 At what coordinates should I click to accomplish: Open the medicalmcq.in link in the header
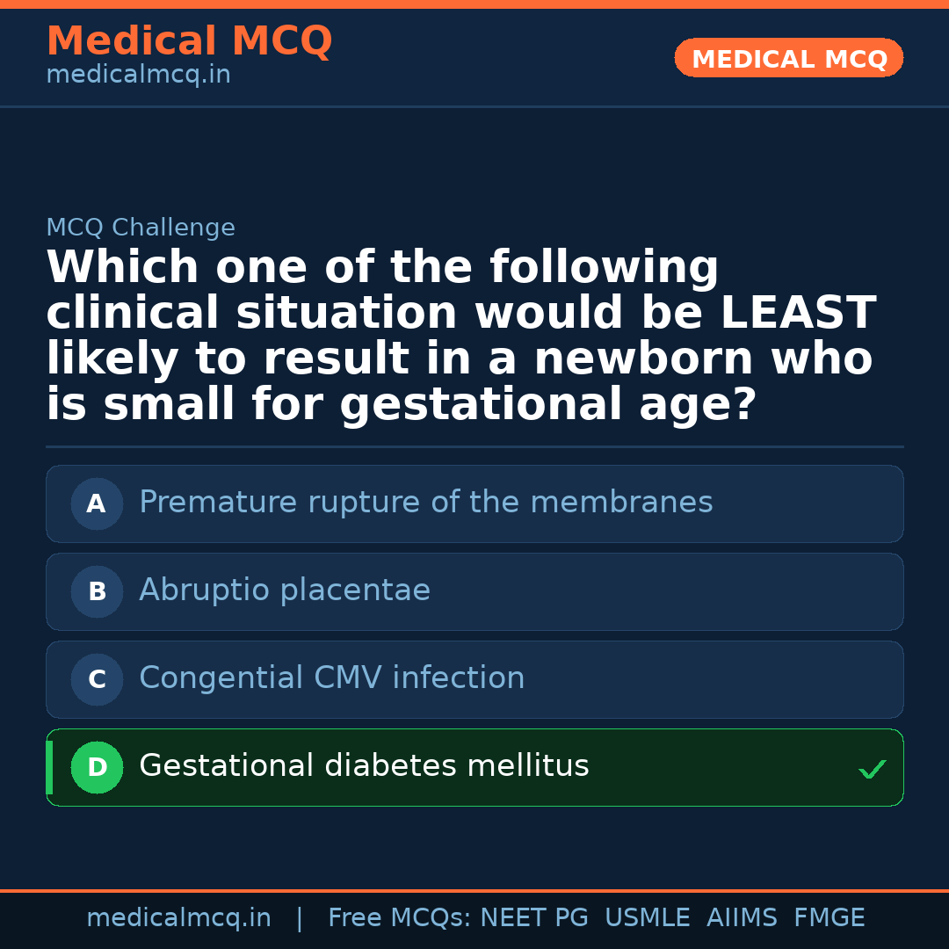(x=138, y=76)
